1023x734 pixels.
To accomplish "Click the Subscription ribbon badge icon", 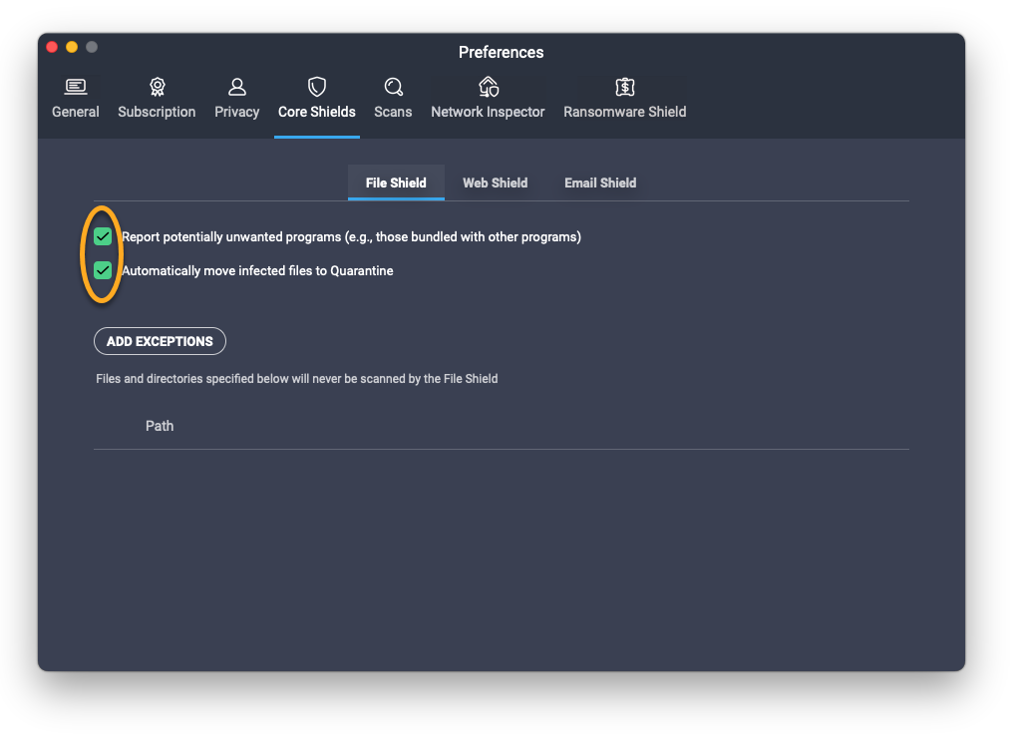I will [157, 87].
